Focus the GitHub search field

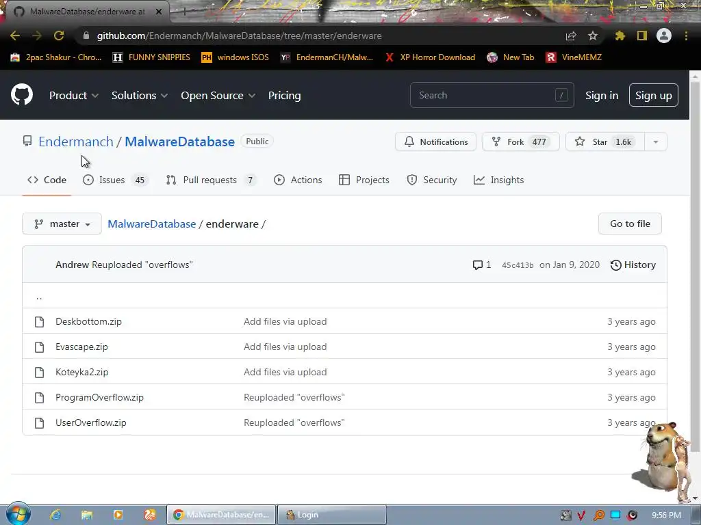click(492, 95)
